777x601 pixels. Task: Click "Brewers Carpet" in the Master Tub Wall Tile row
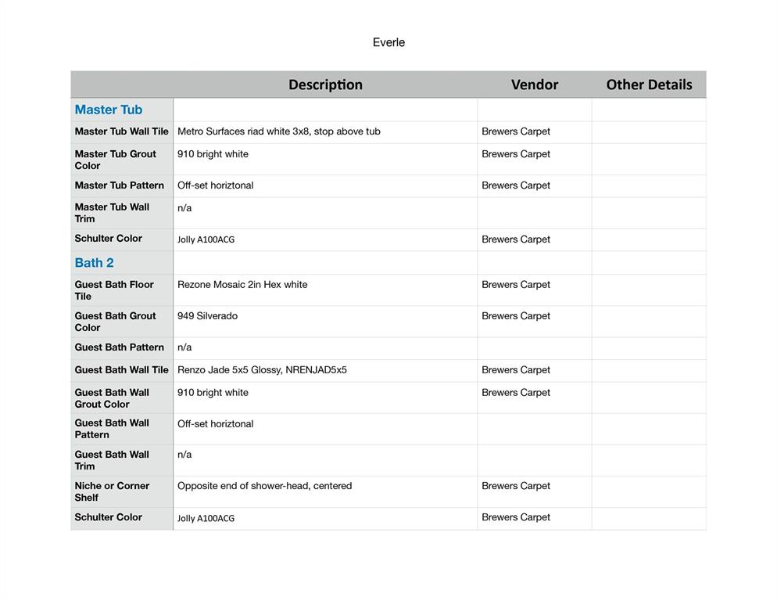point(516,131)
